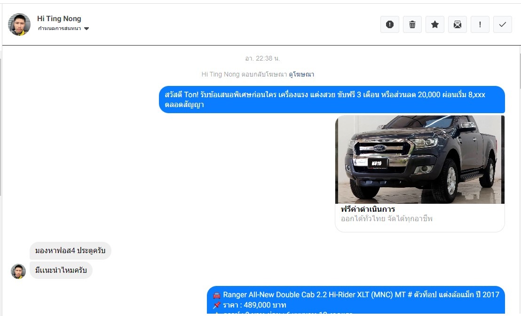
Task: Open the กำหนดการสนทนา conversation menu label
Action: [59, 29]
